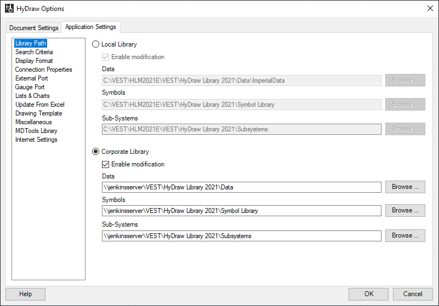Browse for Corporate Symbols folder
This screenshot has width=439, height=306.
(x=405, y=211)
